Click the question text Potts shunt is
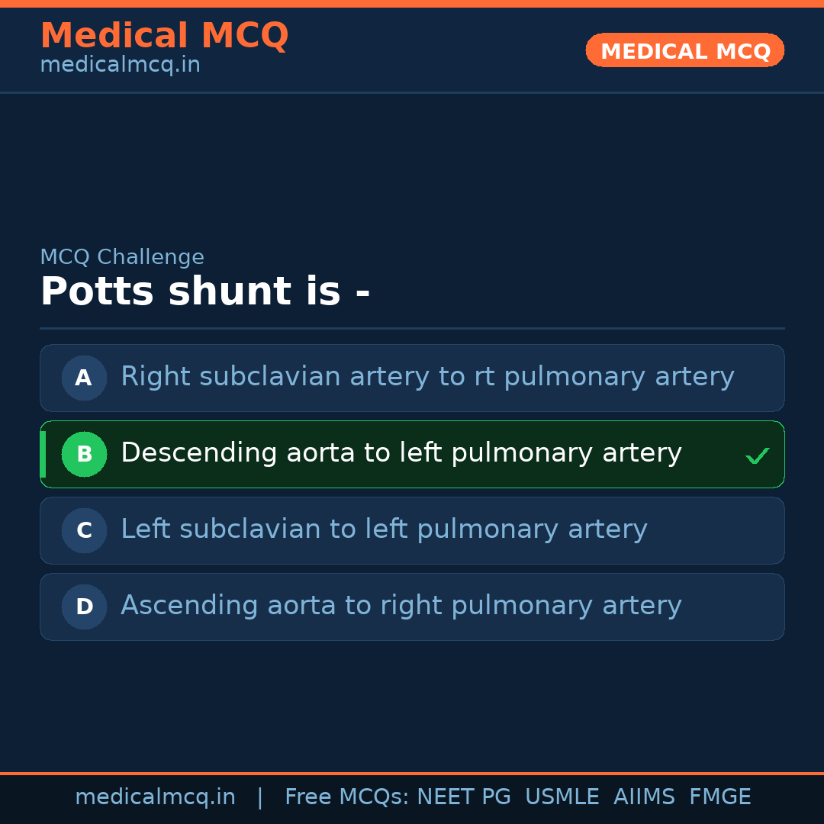 pyautogui.click(x=204, y=292)
